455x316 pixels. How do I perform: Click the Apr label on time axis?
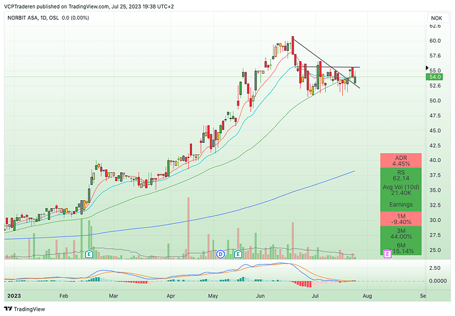tap(171, 296)
